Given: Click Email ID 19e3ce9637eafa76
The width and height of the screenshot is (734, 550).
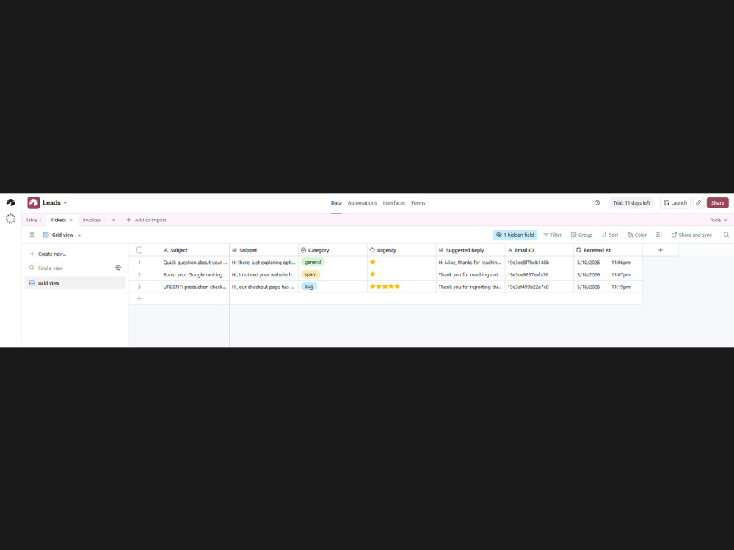Looking at the screenshot, I should pos(539,274).
